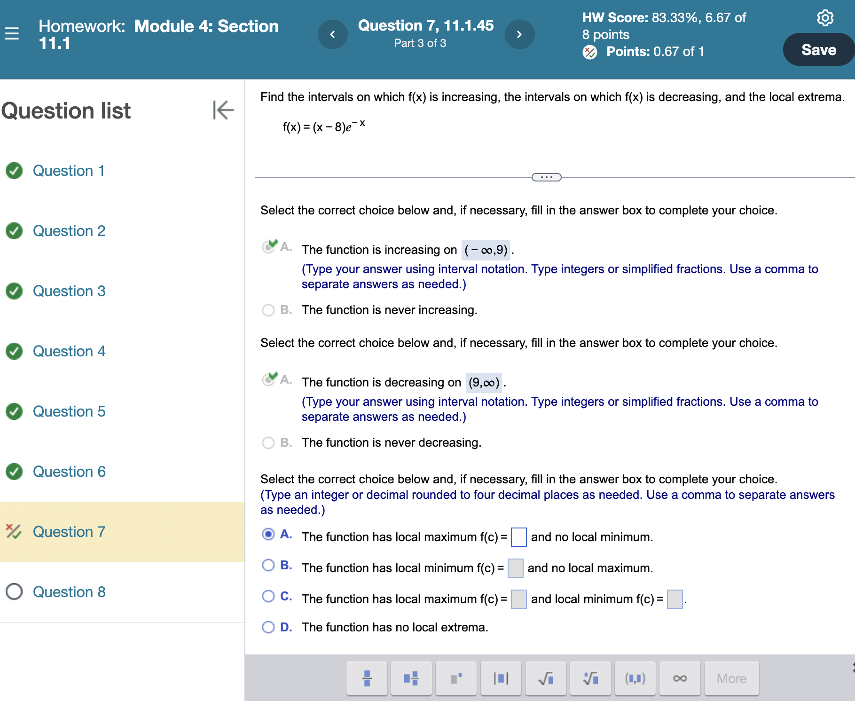
Task: Open the More math symbols palette
Action: (x=731, y=678)
